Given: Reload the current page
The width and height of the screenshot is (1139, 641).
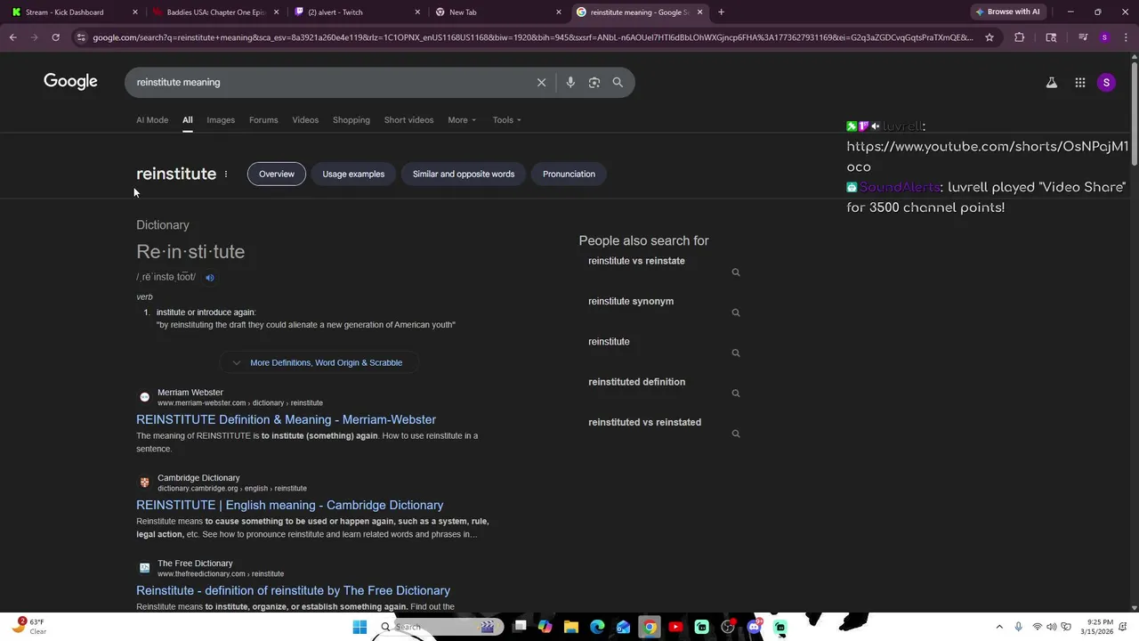Looking at the screenshot, I should point(55,37).
